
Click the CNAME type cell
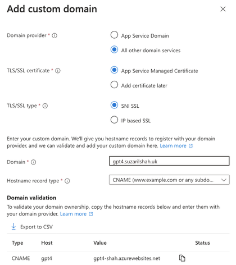pos(21,258)
